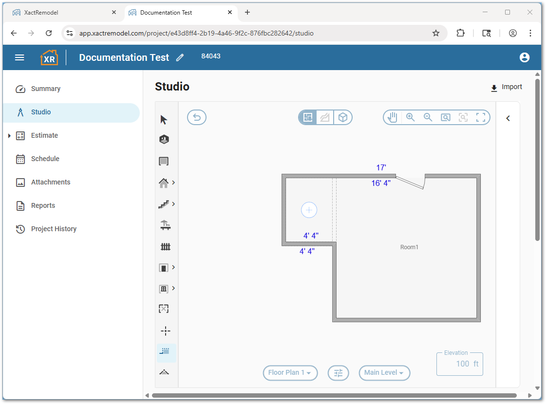Open the Floor Plan 1 dropdown

(x=290, y=373)
